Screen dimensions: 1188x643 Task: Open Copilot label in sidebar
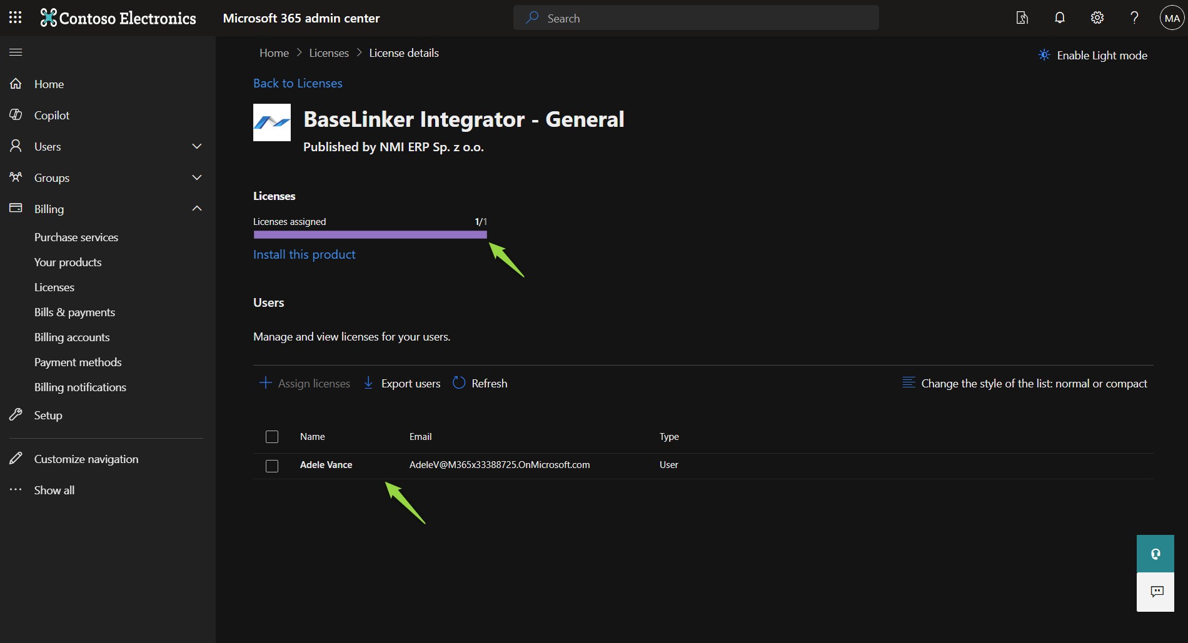[52, 116]
